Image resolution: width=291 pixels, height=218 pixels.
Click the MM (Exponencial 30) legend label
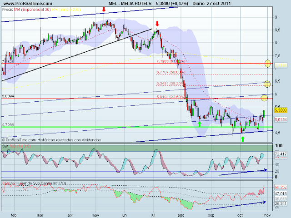coord(32,10)
